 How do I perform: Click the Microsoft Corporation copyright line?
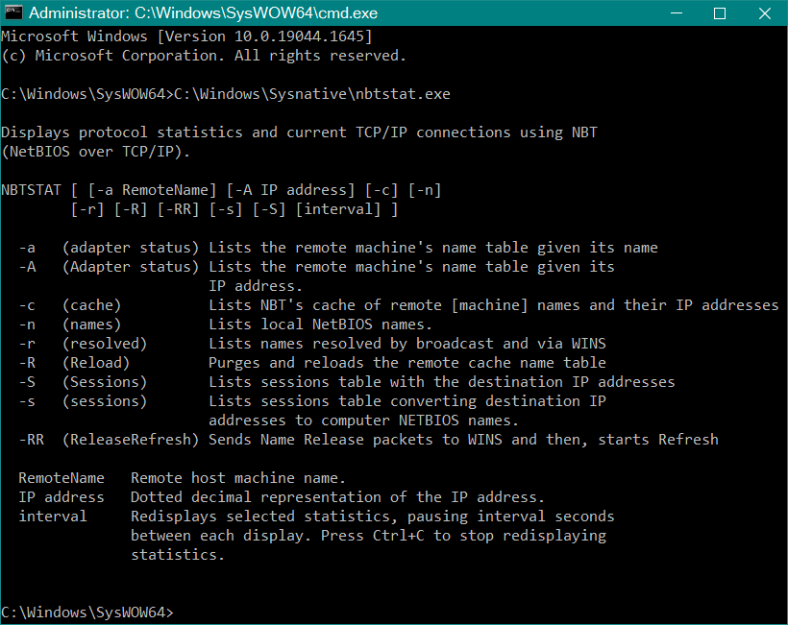click(x=204, y=56)
